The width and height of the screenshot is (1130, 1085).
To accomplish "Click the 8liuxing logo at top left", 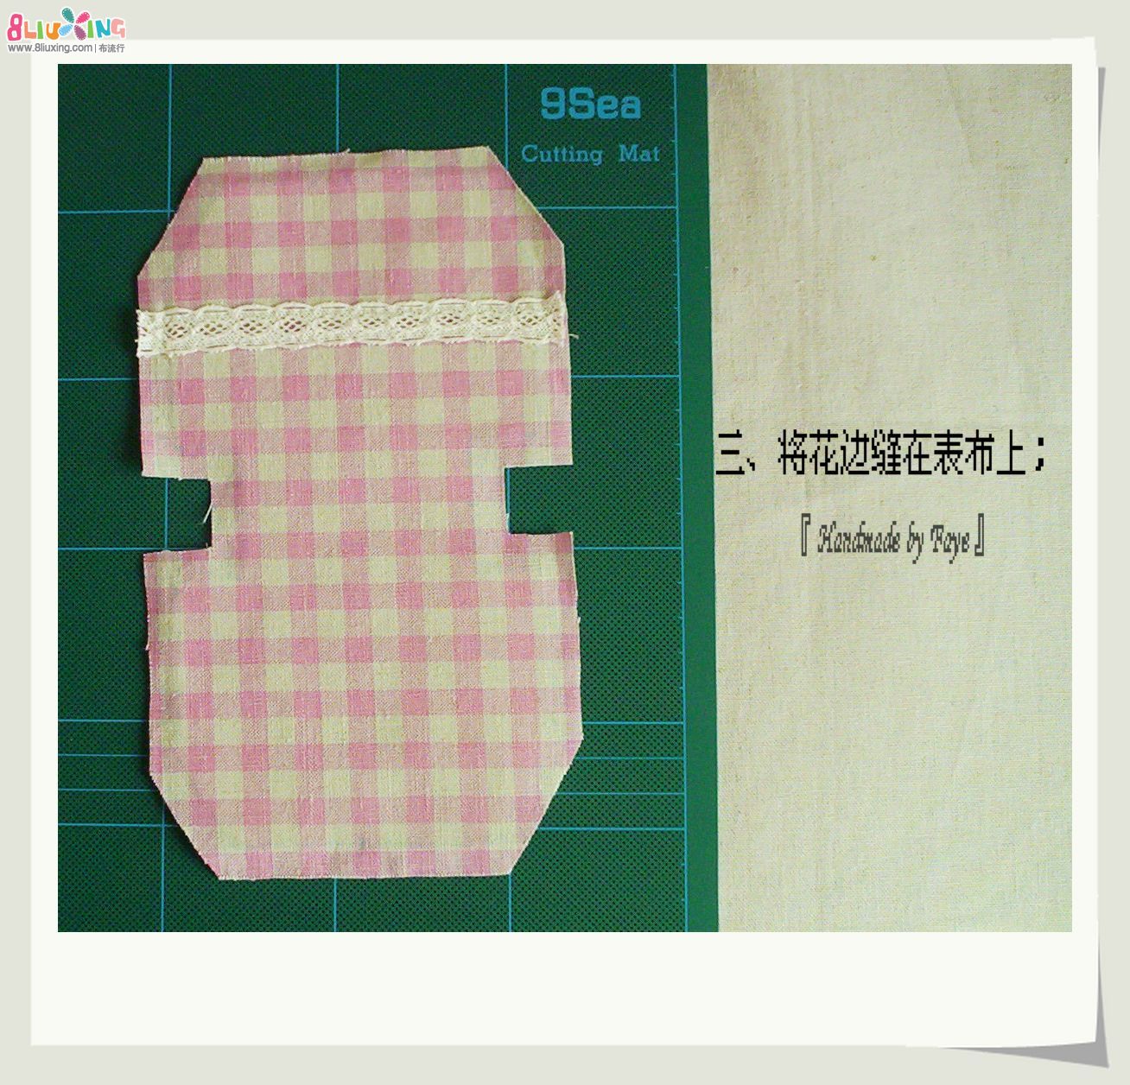I will tap(66, 25).
